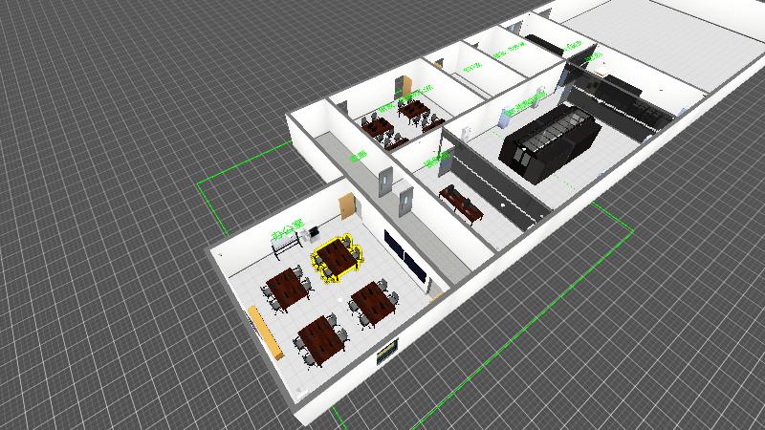Select the meeting room desk nearest the wooden door

pyautogui.click(x=413, y=109)
